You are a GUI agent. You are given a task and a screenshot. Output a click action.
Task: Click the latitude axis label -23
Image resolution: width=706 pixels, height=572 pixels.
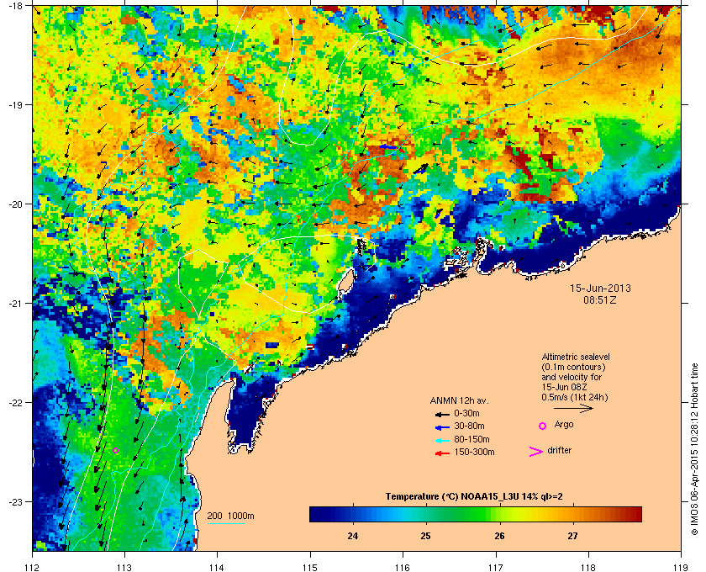click(15, 501)
